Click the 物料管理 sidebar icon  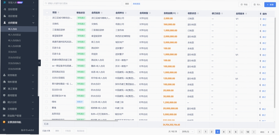click(4, 82)
